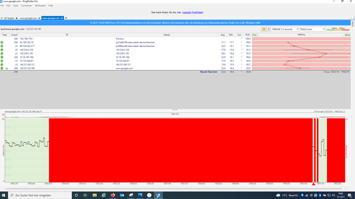Open Task View on the taskbar
This screenshot has height=199, width=355.
(x=85, y=195)
